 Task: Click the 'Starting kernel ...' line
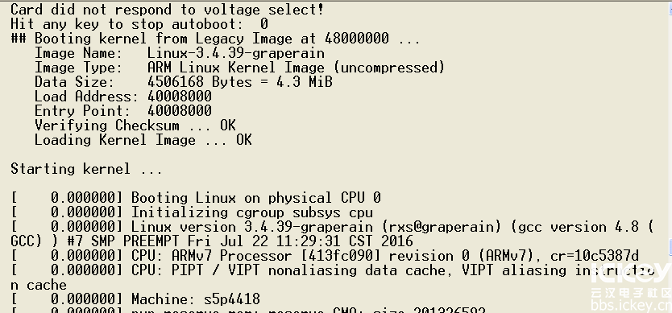[x=86, y=169]
